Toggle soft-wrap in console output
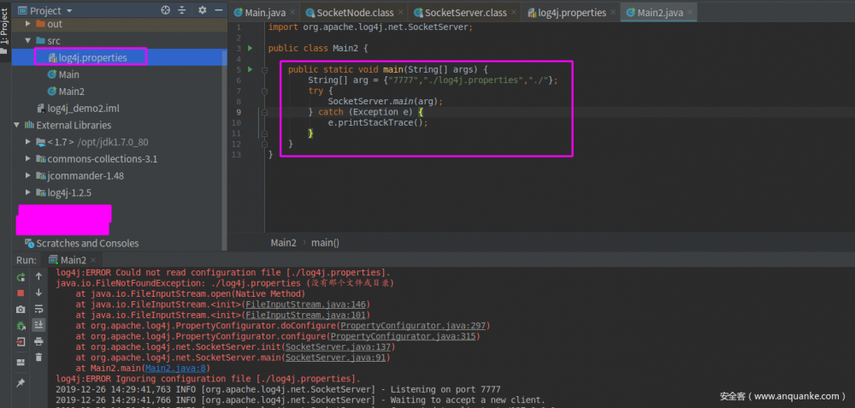The image size is (855, 408). pos(38,309)
